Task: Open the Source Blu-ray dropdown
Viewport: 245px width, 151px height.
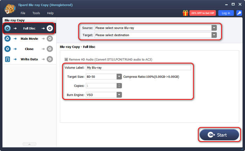Action: (214, 28)
